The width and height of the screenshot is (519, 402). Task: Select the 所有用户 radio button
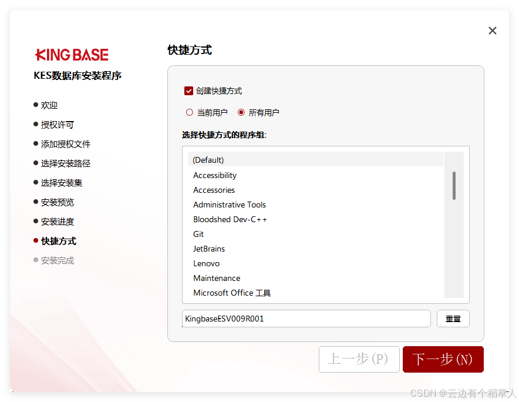coord(241,112)
